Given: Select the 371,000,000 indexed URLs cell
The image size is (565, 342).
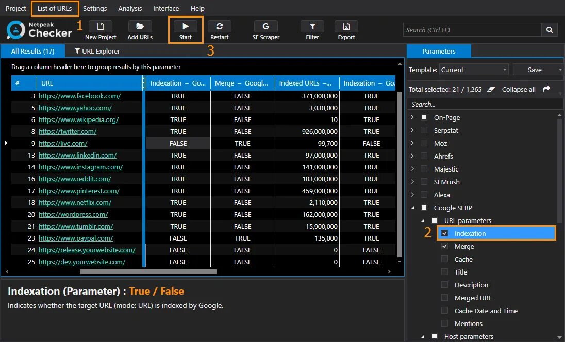Looking at the screenshot, I should (307, 96).
